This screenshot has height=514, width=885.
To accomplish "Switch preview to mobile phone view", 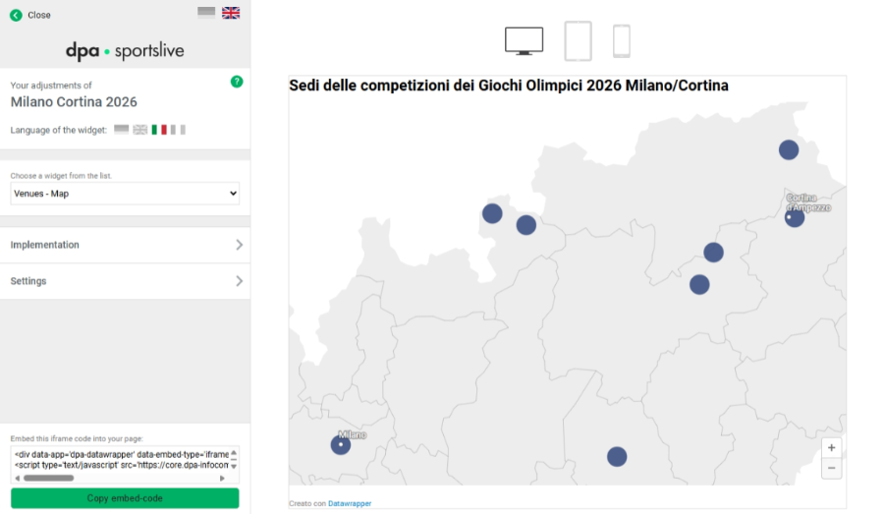I will click(621, 41).
